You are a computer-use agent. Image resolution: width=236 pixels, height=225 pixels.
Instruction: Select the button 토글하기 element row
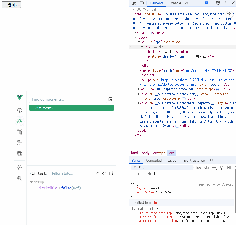tap(169, 52)
